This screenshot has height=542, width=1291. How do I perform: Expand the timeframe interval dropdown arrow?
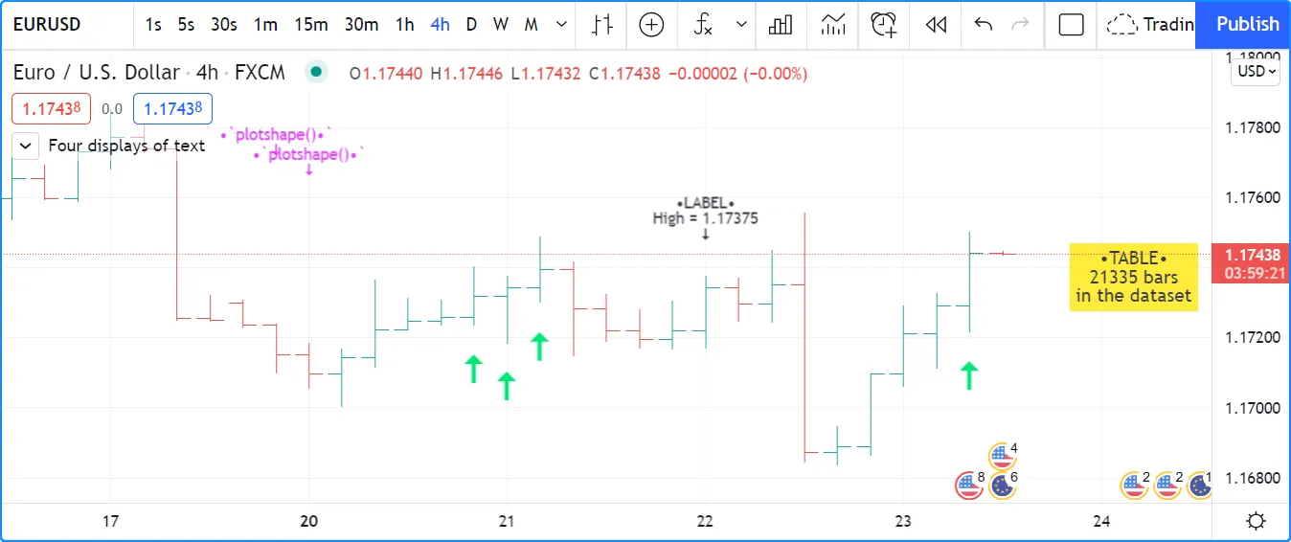562,25
